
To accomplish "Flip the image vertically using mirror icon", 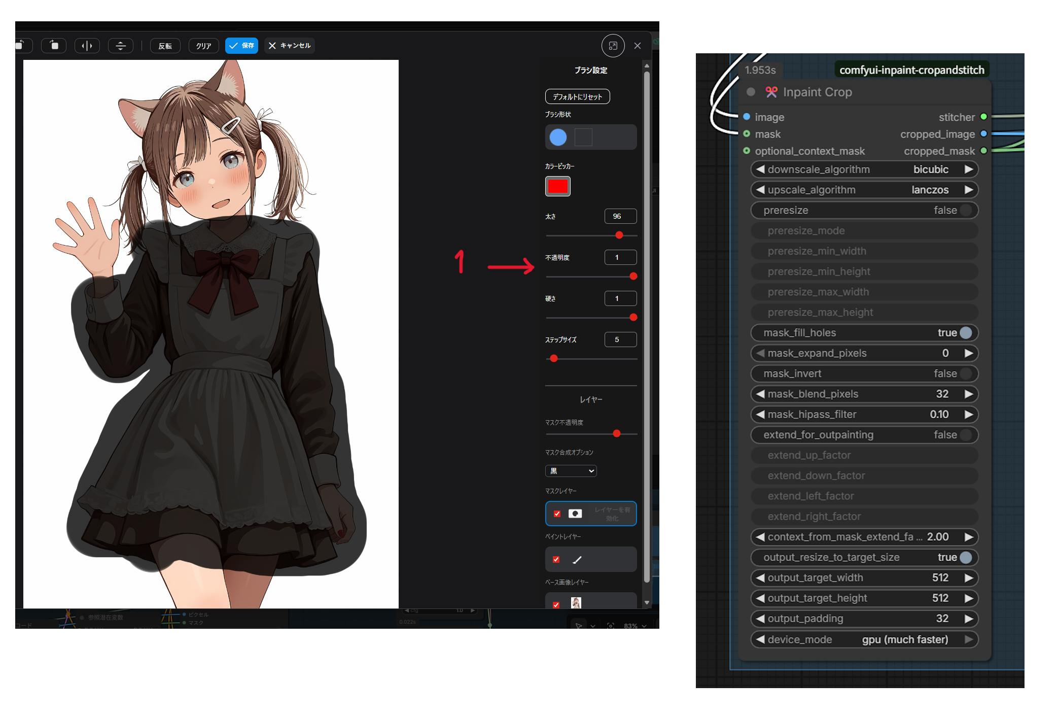I will pyautogui.click(x=121, y=46).
